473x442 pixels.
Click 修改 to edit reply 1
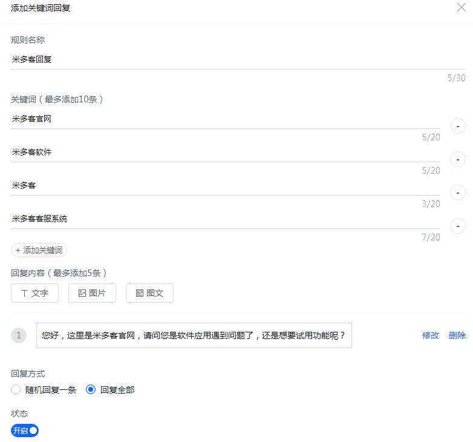pyautogui.click(x=431, y=335)
